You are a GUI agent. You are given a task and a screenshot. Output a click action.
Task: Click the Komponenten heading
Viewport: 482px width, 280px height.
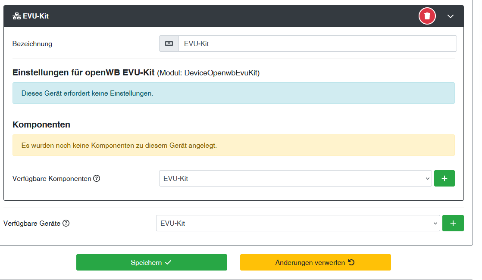(41, 124)
